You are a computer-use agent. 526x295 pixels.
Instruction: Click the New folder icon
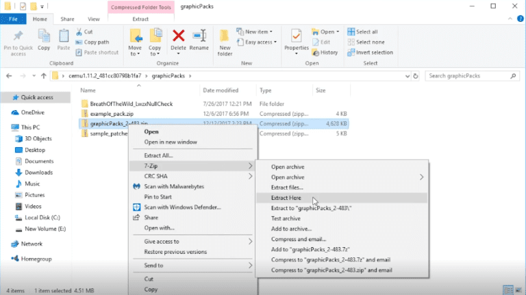[225, 39]
